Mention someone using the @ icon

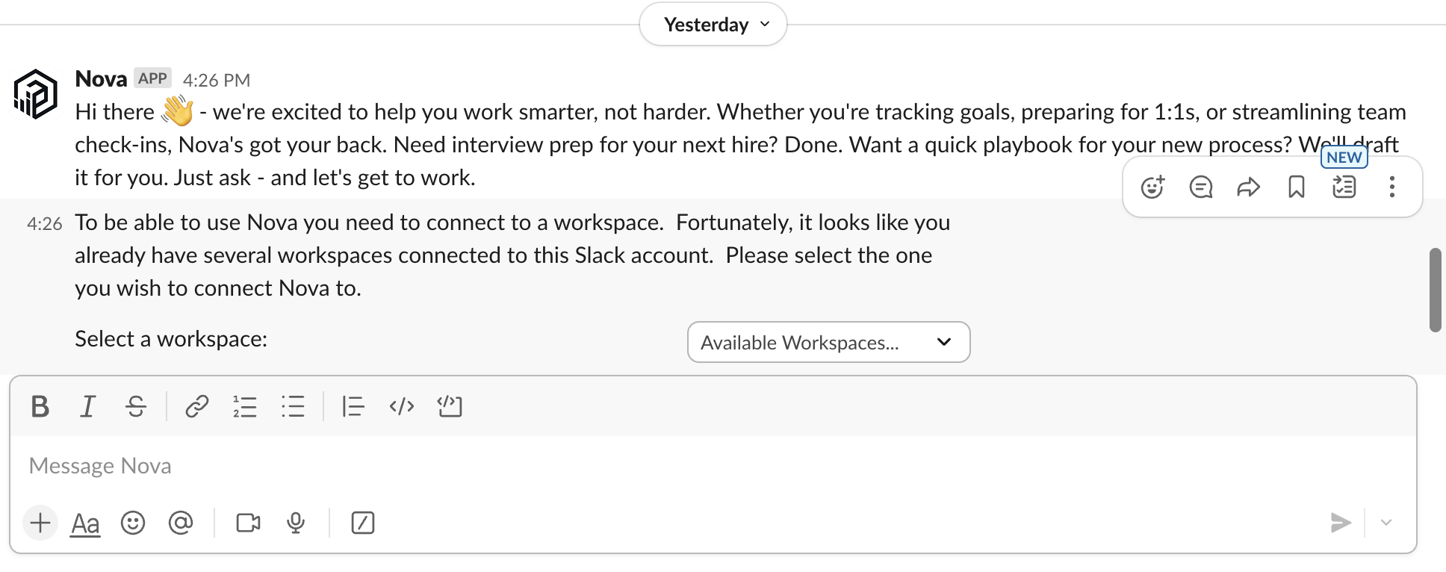point(181,523)
